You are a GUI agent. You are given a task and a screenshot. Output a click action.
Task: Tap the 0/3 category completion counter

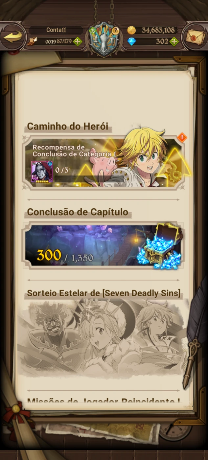62,170
